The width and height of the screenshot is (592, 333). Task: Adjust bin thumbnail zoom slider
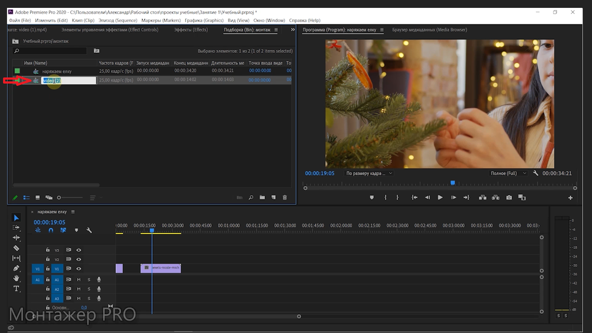pos(59,197)
